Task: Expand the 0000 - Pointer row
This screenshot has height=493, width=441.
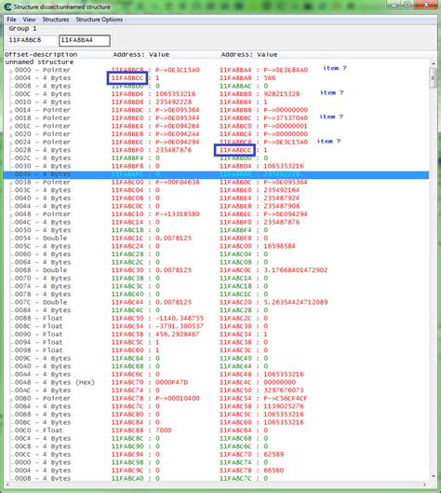Action: (x=11, y=71)
